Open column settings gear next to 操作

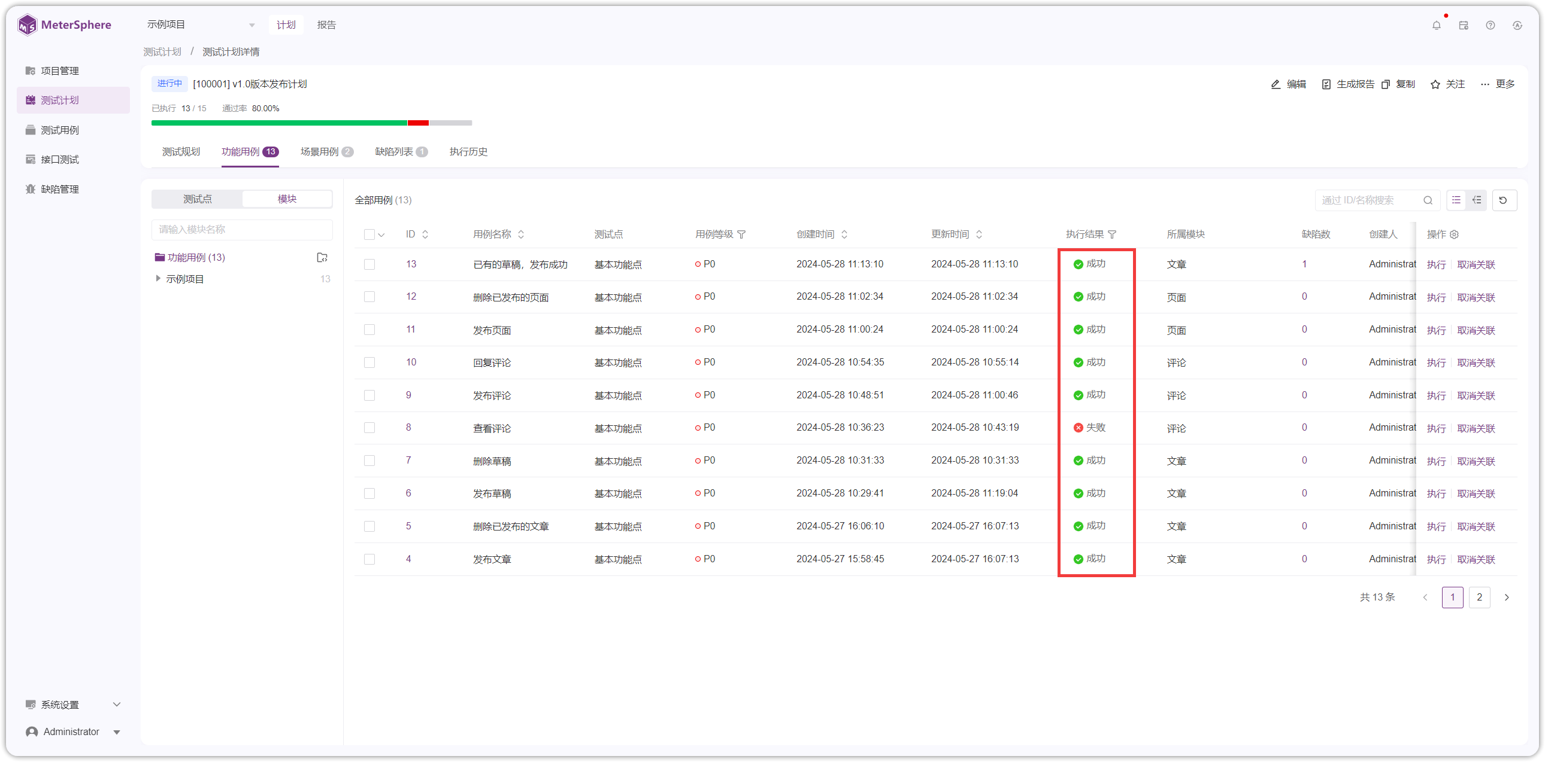pos(1455,234)
